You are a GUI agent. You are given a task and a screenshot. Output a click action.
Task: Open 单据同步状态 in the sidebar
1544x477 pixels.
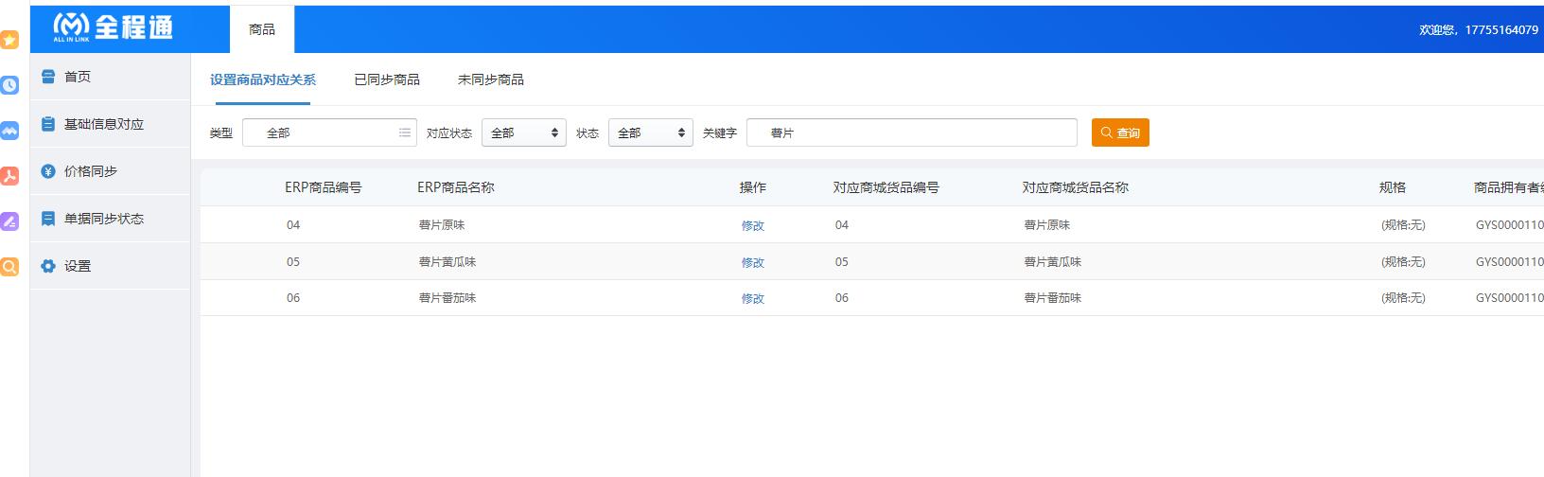coord(110,219)
